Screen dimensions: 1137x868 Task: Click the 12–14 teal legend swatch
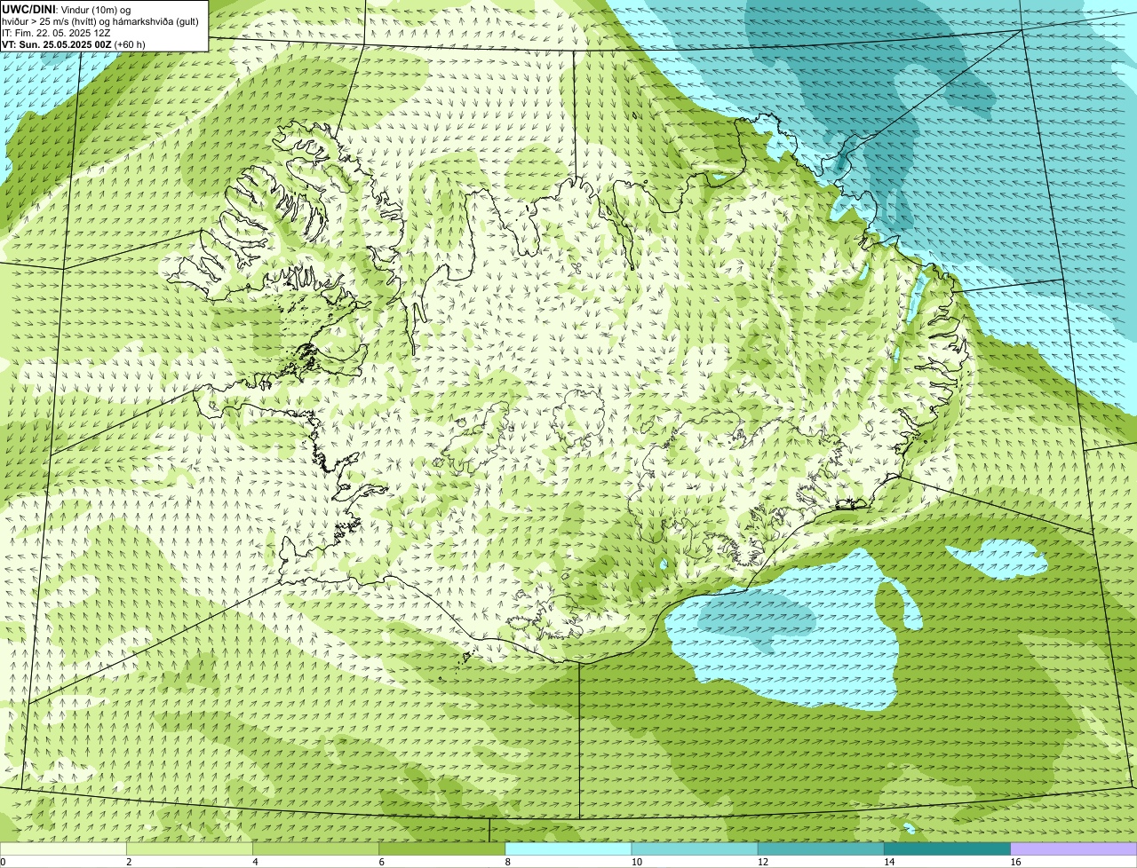tap(821, 848)
